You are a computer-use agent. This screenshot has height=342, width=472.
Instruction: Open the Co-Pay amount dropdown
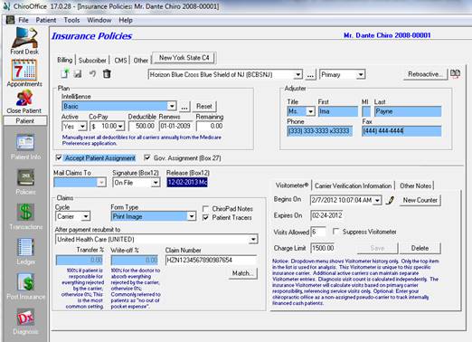pyautogui.click(x=120, y=126)
